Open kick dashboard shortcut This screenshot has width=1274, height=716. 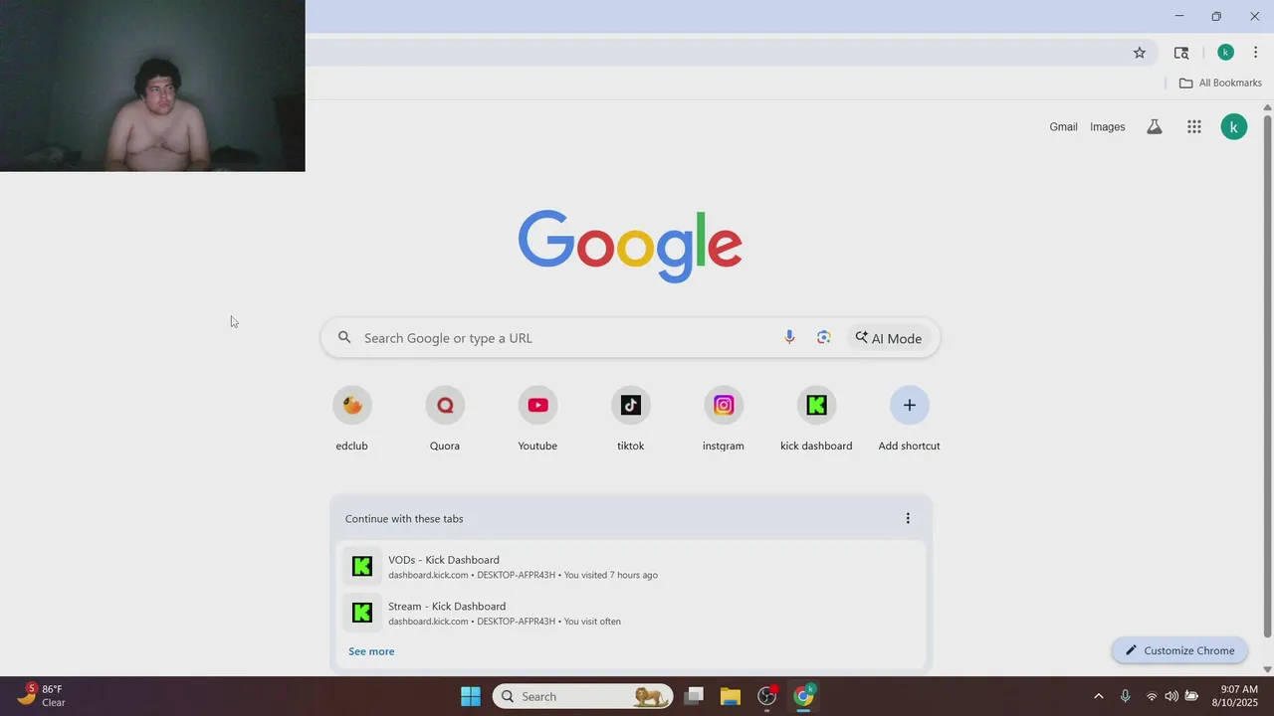pos(816,419)
